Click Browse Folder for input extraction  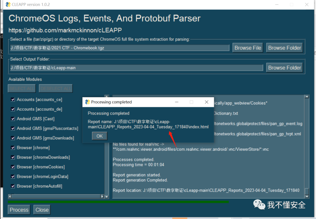(284, 48)
